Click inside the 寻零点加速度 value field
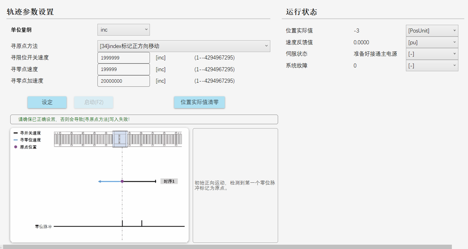The width and height of the screenshot is (468, 249). (x=123, y=81)
